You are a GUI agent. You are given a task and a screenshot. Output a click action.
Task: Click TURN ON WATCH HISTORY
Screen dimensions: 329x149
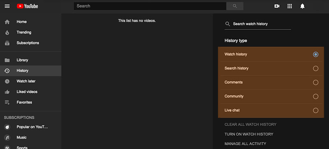click(x=249, y=134)
